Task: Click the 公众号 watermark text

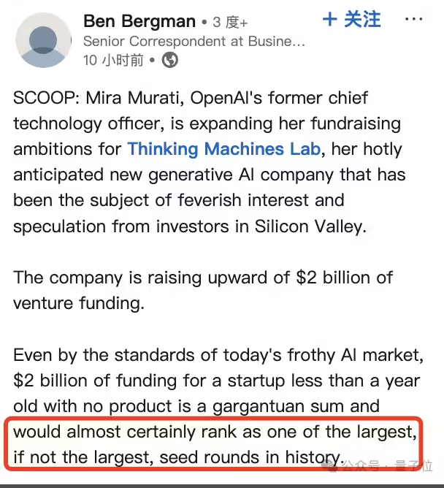Action: point(361,466)
